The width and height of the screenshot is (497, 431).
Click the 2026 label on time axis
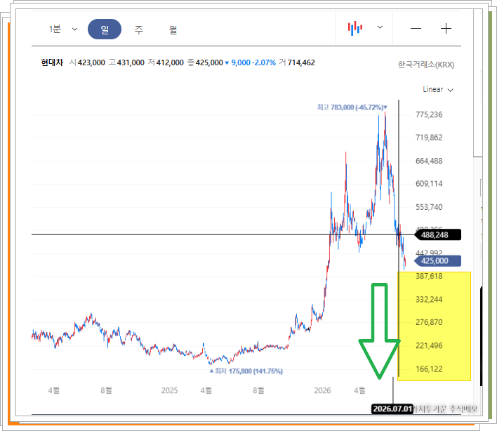coord(322,390)
